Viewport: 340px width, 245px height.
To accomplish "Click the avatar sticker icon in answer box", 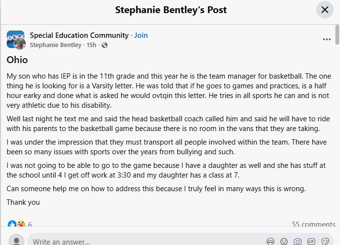I will [x=270, y=241].
